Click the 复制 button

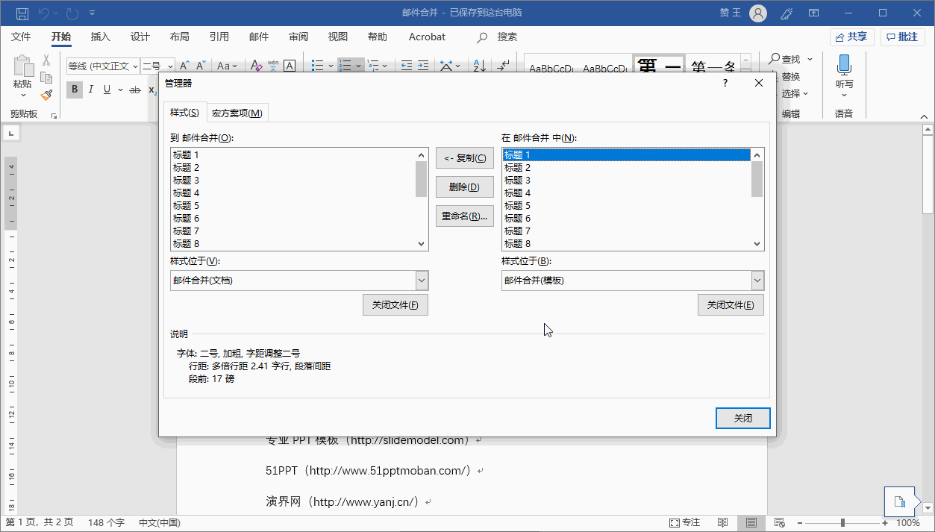tap(464, 157)
